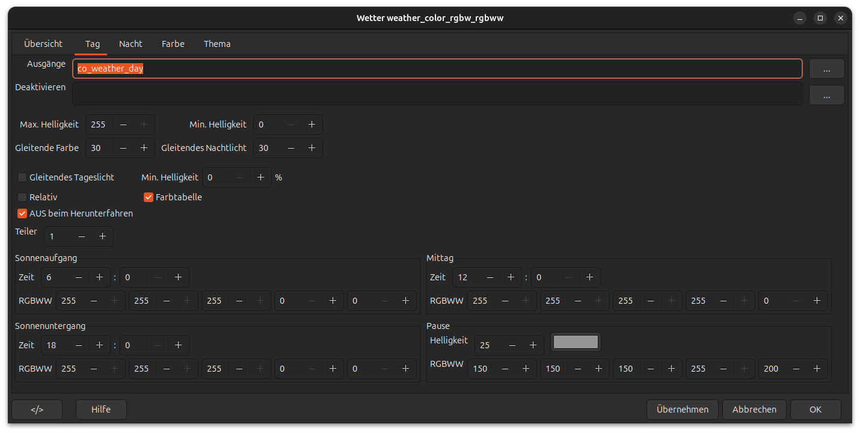Increase Teiler value with plus
This screenshot has width=860, height=433.
[102, 236]
